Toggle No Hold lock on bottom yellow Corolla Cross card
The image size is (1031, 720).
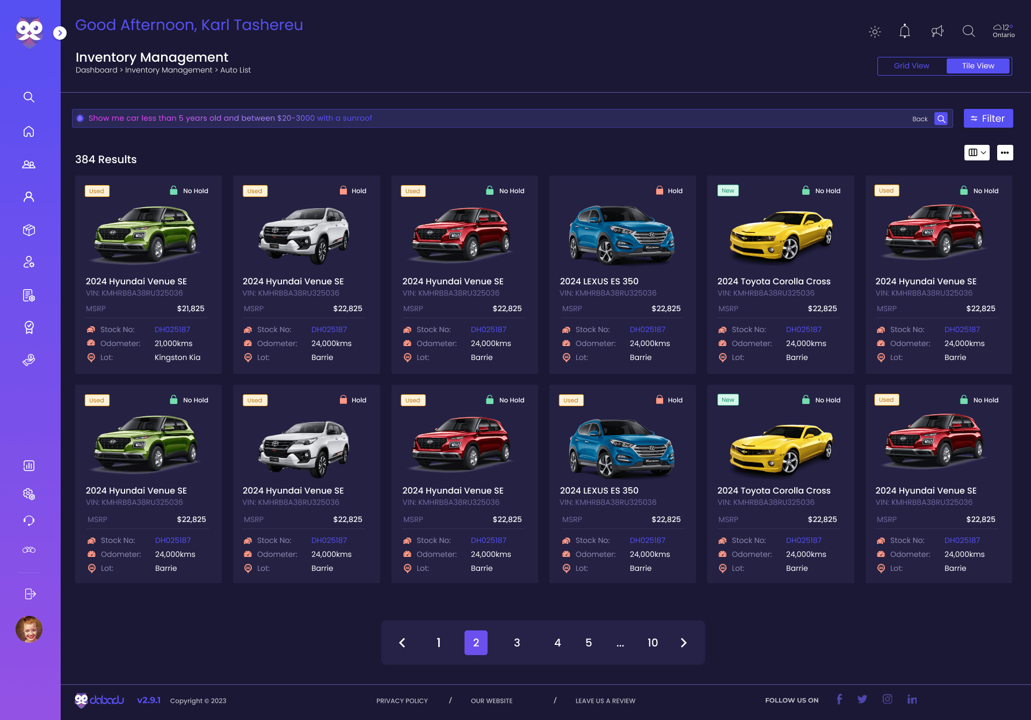805,400
